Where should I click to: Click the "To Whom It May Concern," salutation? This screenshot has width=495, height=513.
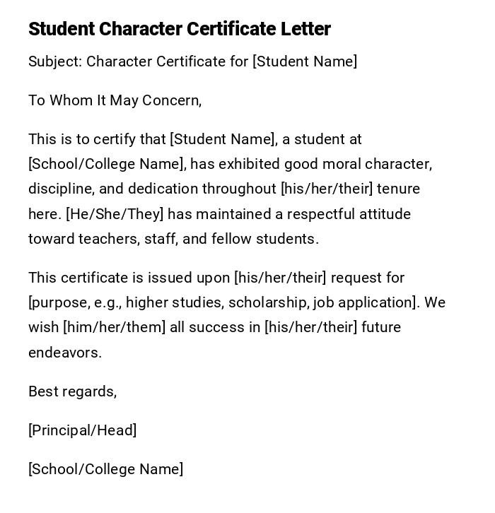115,100
